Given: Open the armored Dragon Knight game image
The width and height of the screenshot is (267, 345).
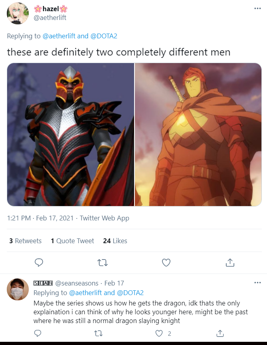Looking at the screenshot, I should [71, 135].
